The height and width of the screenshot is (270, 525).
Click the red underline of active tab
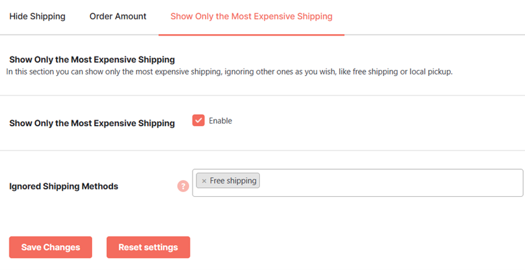tap(252, 34)
